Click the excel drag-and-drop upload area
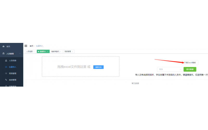208x130 pixels. (x=81, y=67)
